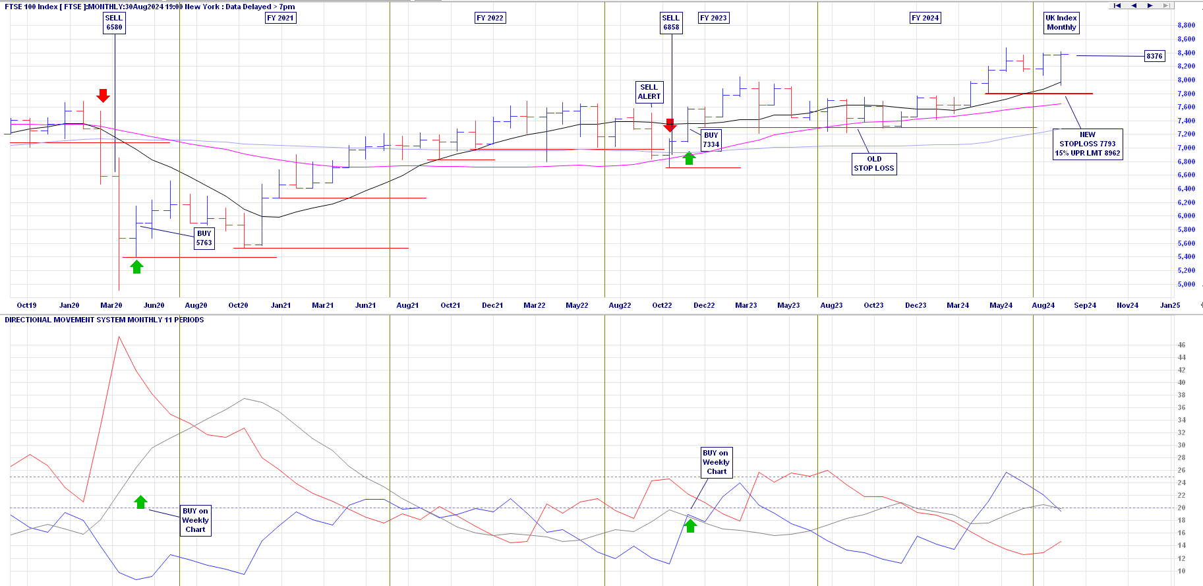Click the Nov24 date axis label
The height and width of the screenshot is (586, 1203).
tap(1127, 305)
